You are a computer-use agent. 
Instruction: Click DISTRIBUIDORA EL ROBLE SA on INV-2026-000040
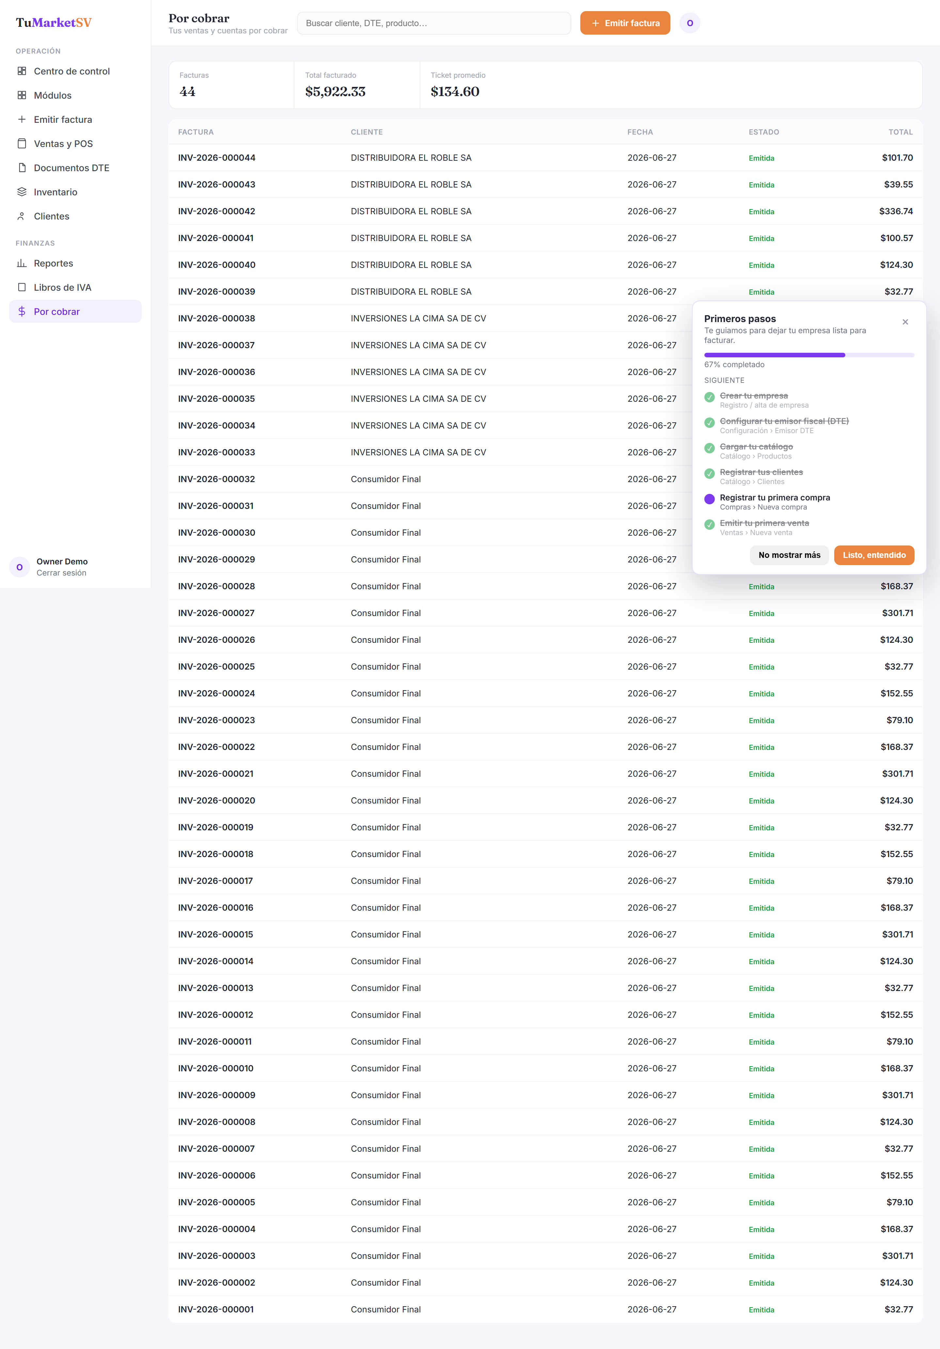coord(411,265)
